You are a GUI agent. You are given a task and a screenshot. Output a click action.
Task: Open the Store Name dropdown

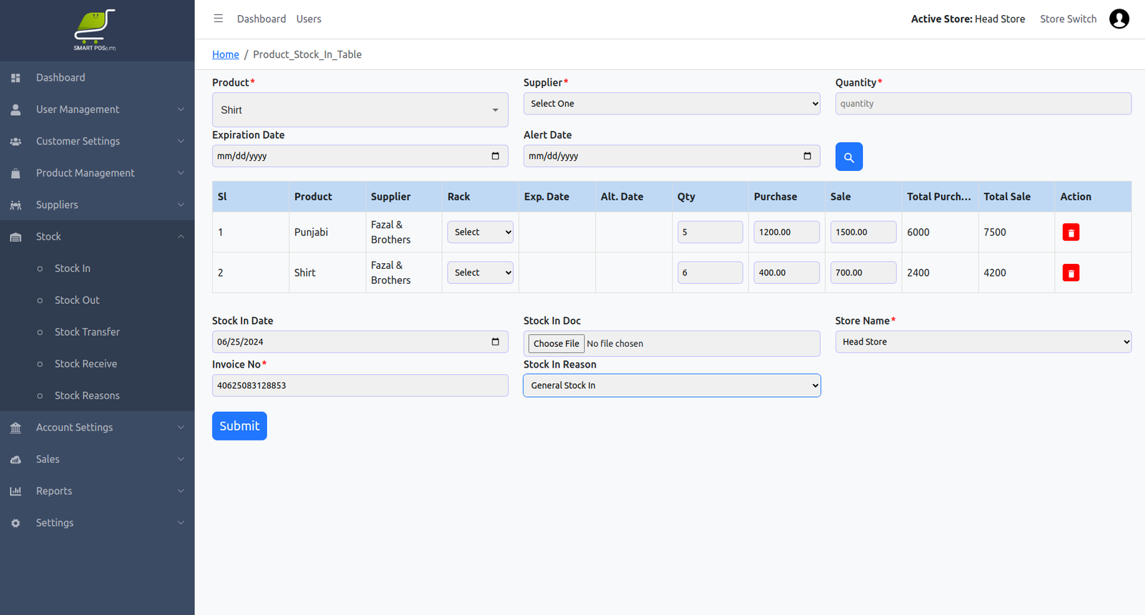click(983, 342)
